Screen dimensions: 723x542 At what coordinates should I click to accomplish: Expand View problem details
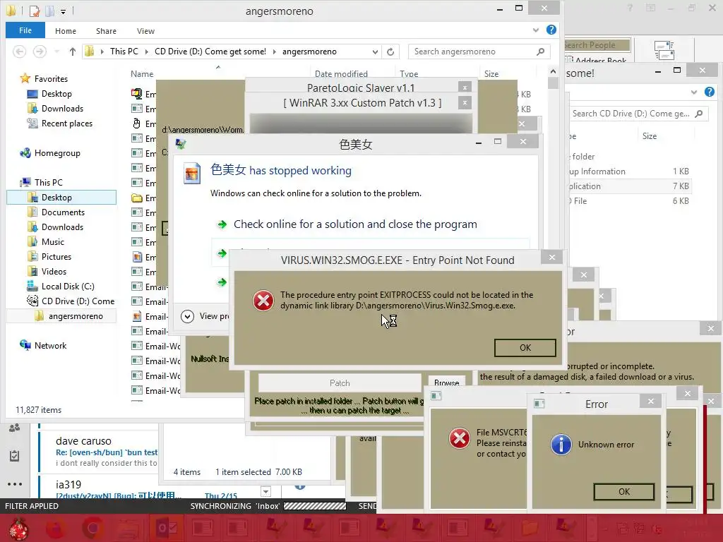[x=187, y=316]
